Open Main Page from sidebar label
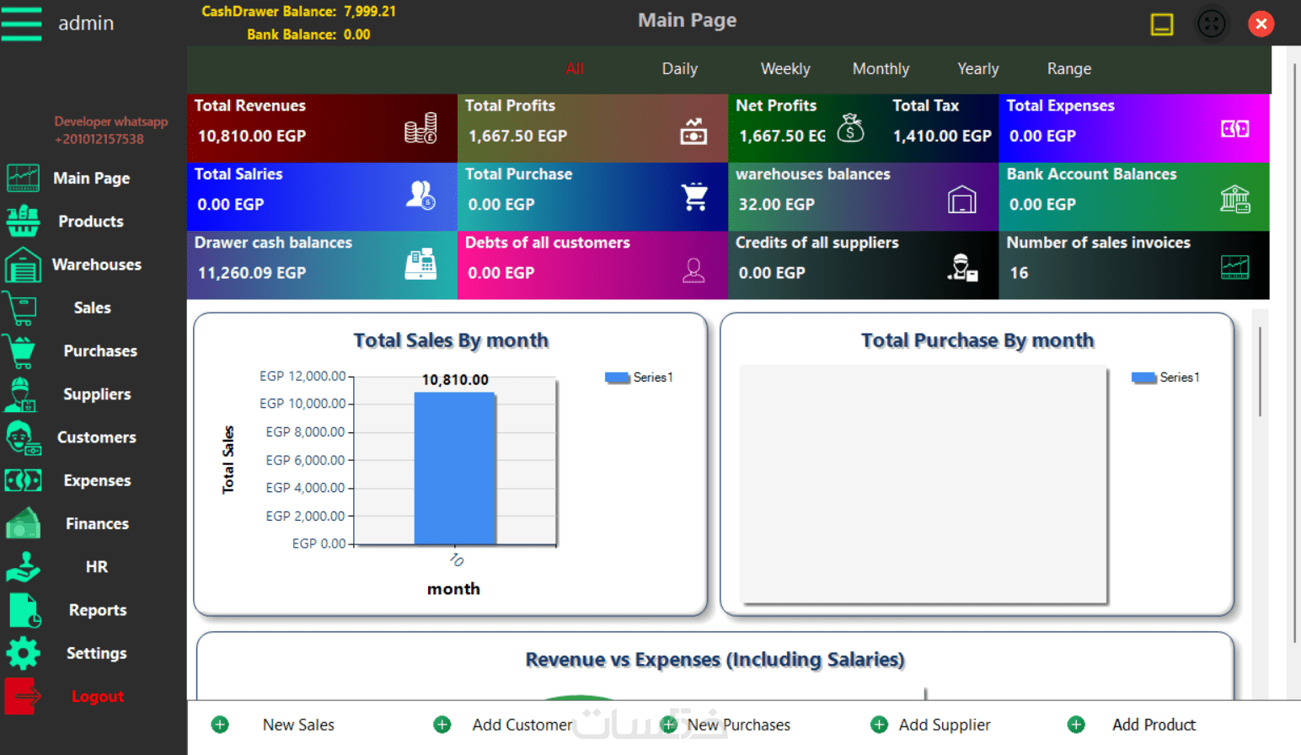The height and width of the screenshot is (755, 1301). click(92, 178)
